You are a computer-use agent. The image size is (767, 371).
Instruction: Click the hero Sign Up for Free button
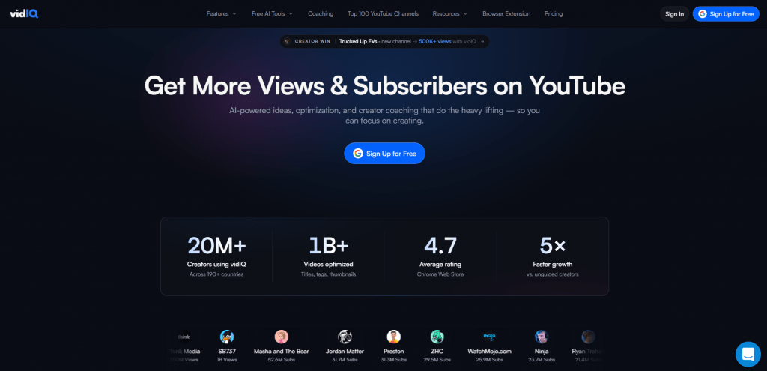tap(384, 153)
